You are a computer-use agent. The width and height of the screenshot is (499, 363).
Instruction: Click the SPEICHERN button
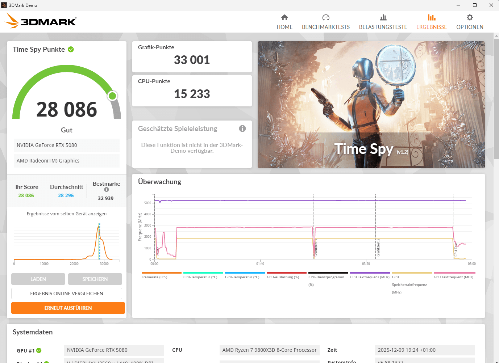[x=95, y=279]
